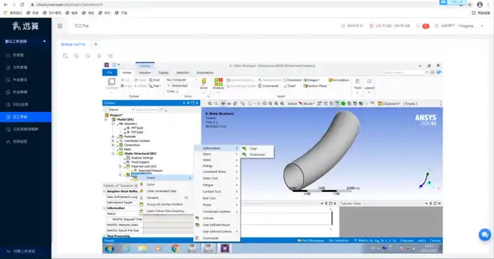Open the My Computer solve dropdown
The image size is (494, 259).
[182, 80]
